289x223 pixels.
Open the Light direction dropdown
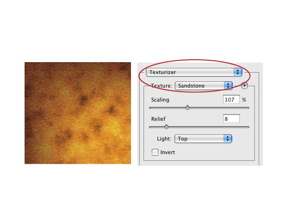tap(203, 139)
